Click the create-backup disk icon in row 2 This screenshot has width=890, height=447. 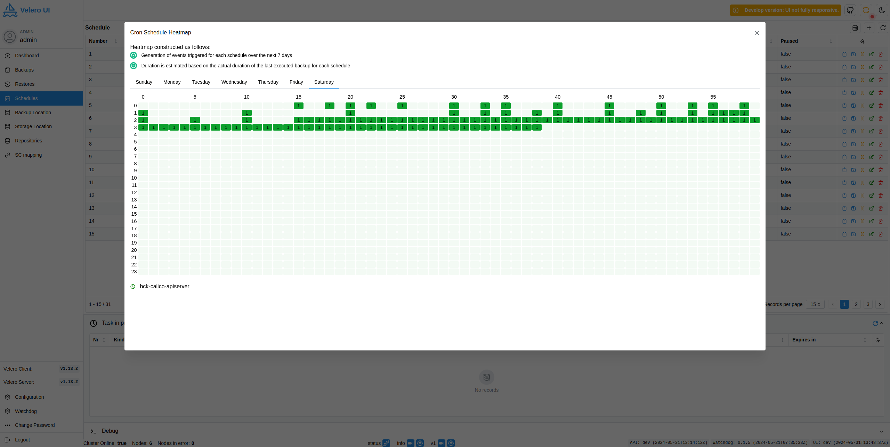coord(853,67)
